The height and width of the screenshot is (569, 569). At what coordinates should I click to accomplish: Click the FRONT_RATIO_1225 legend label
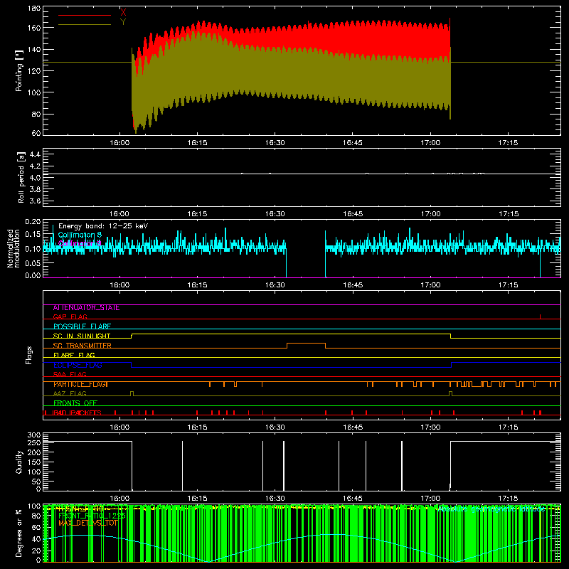[92, 515]
